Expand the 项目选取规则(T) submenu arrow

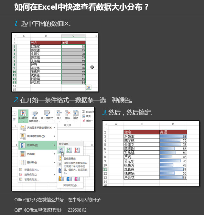coord(55,136)
